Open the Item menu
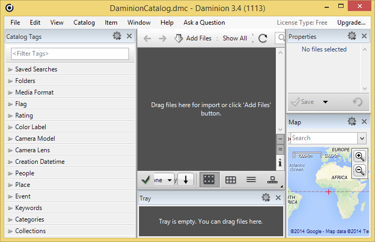The width and height of the screenshot is (375, 242). pos(111,23)
